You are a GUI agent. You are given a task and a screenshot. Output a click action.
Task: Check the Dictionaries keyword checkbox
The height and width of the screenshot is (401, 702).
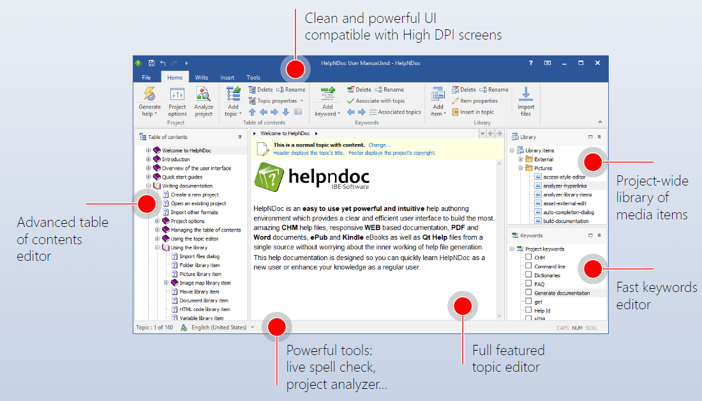click(529, 275)
